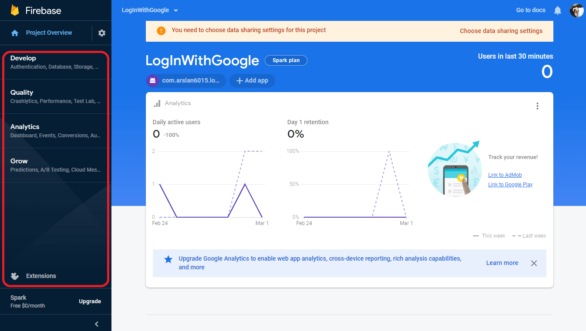
Task: Open com.arslan6015 app chip
Action: (186, 81)
